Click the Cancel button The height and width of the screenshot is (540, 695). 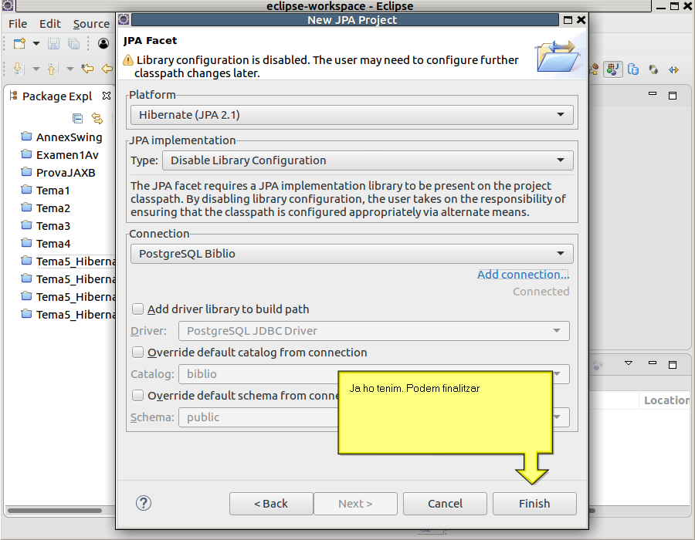[445, 504]
